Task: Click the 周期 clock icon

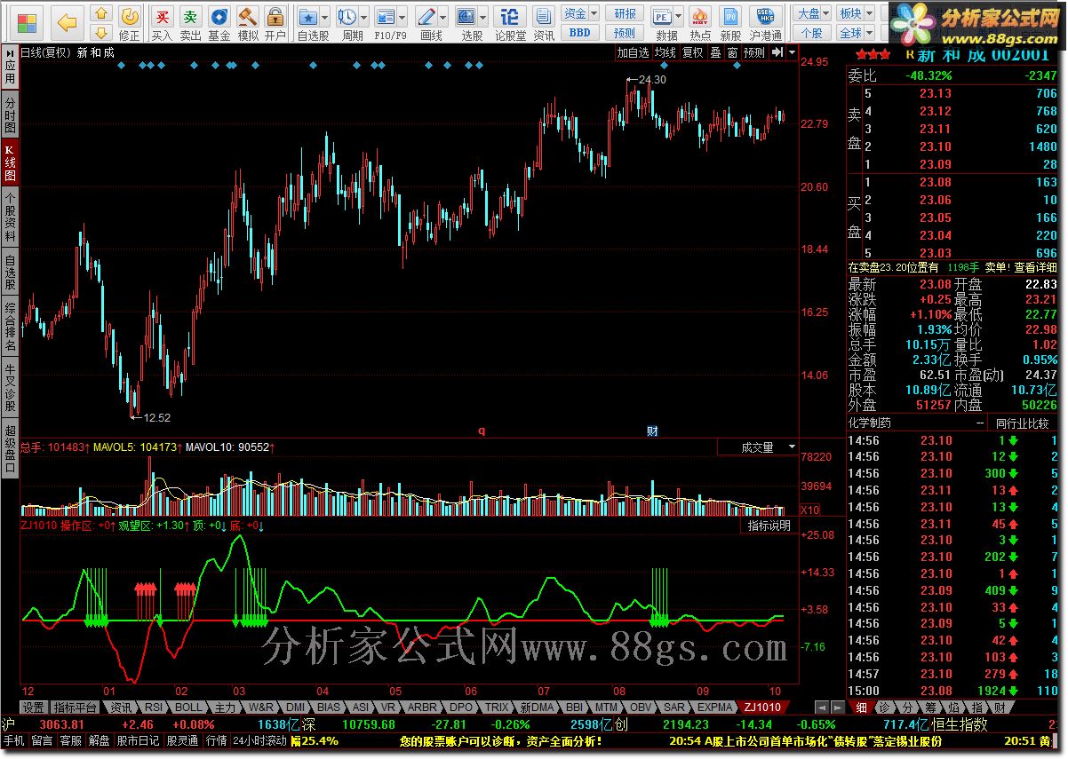Action: tap(347, 17)
